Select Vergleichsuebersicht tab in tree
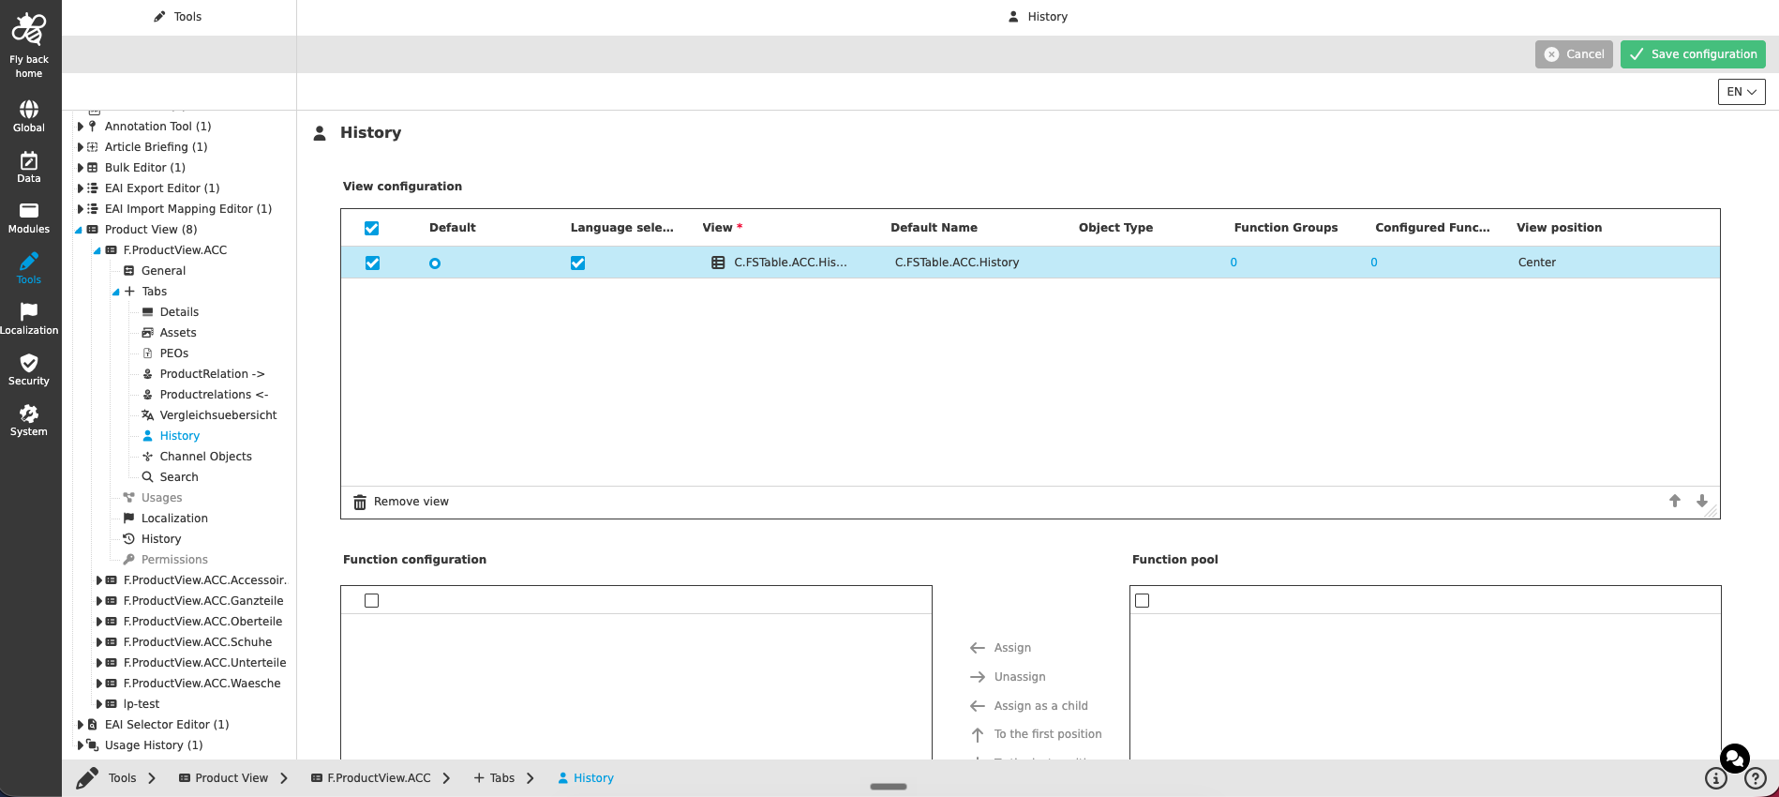The height and width of the screenshot is (797, 1779). click(218, 415)
